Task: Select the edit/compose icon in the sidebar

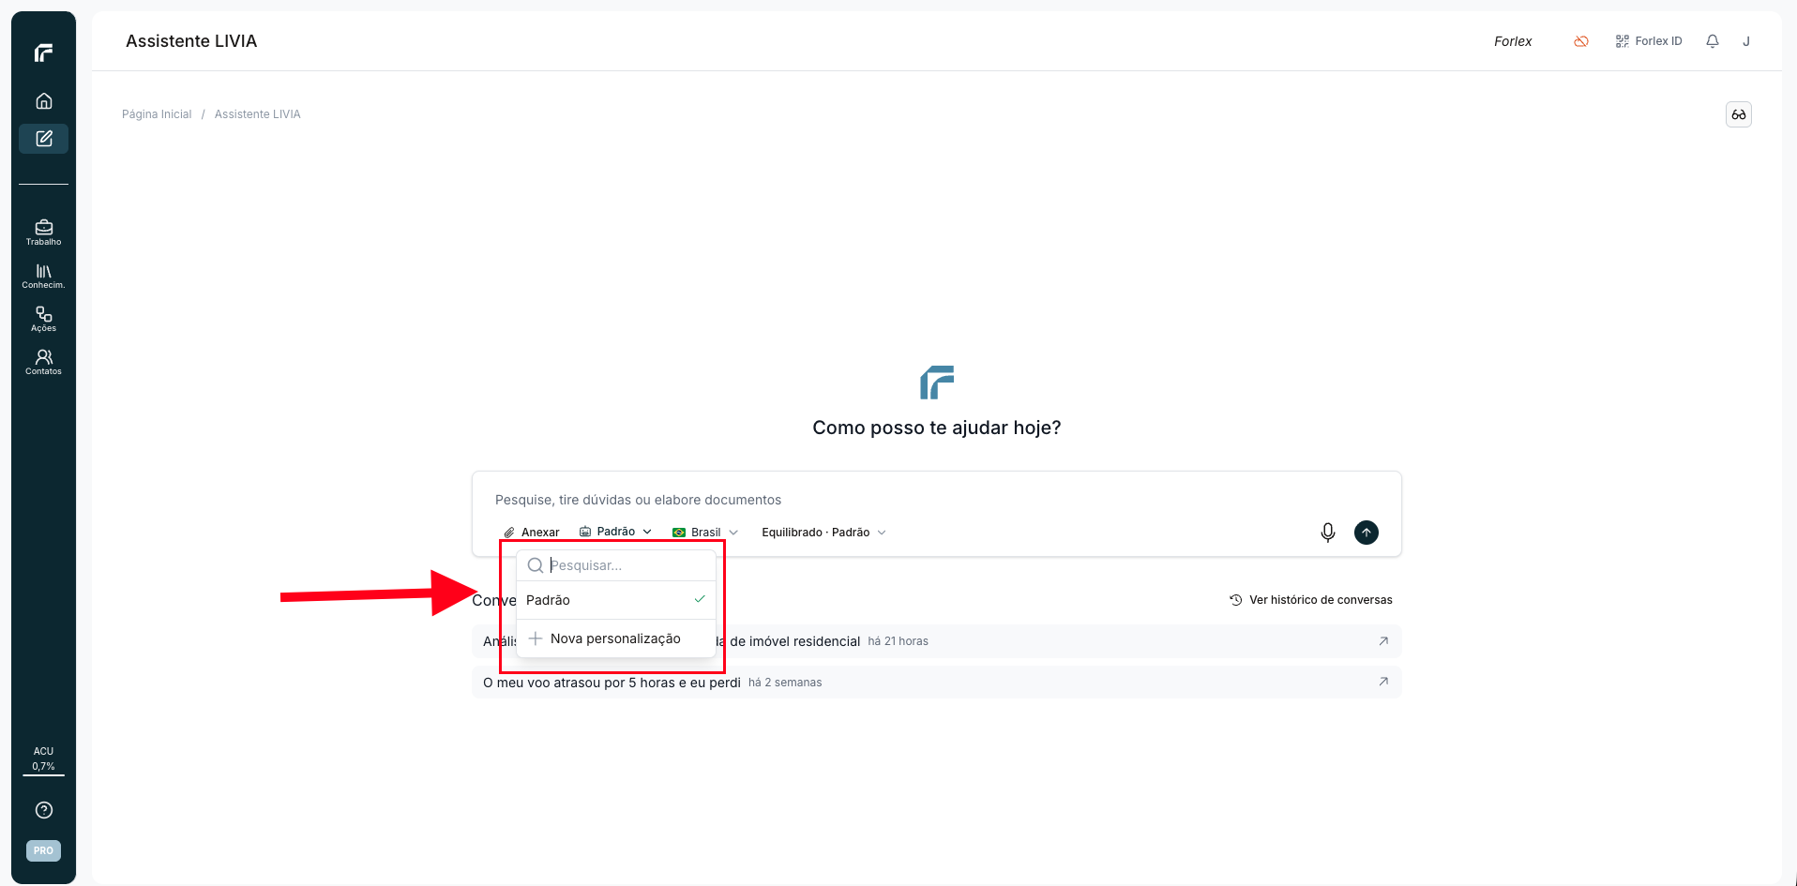Action: coord(43,139)
